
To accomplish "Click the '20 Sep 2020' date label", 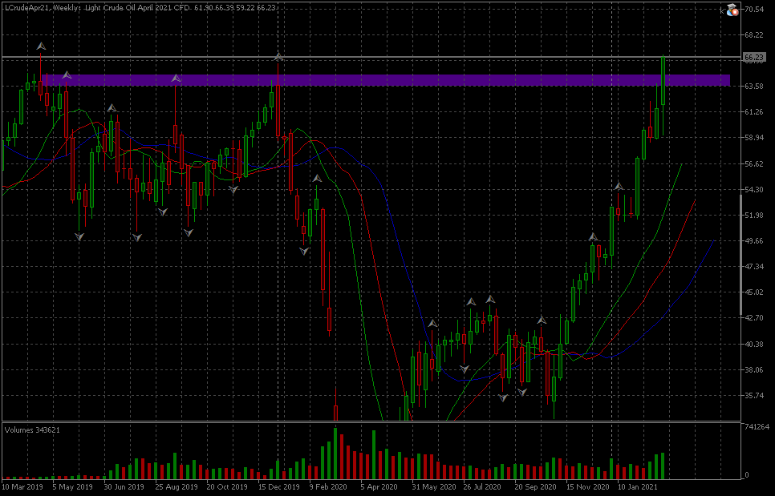I will (x=536, y=487).
